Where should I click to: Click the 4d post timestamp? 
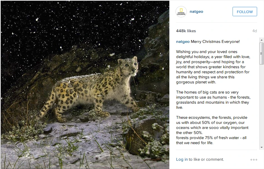[254, 31]
